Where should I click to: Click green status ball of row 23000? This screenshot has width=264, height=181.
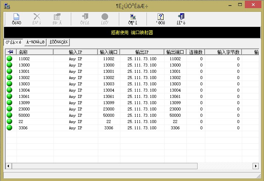tap(10, 109)
